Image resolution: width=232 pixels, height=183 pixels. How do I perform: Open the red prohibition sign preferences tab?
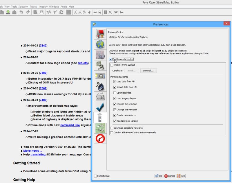pyautogui.click(x=100, y=139)
